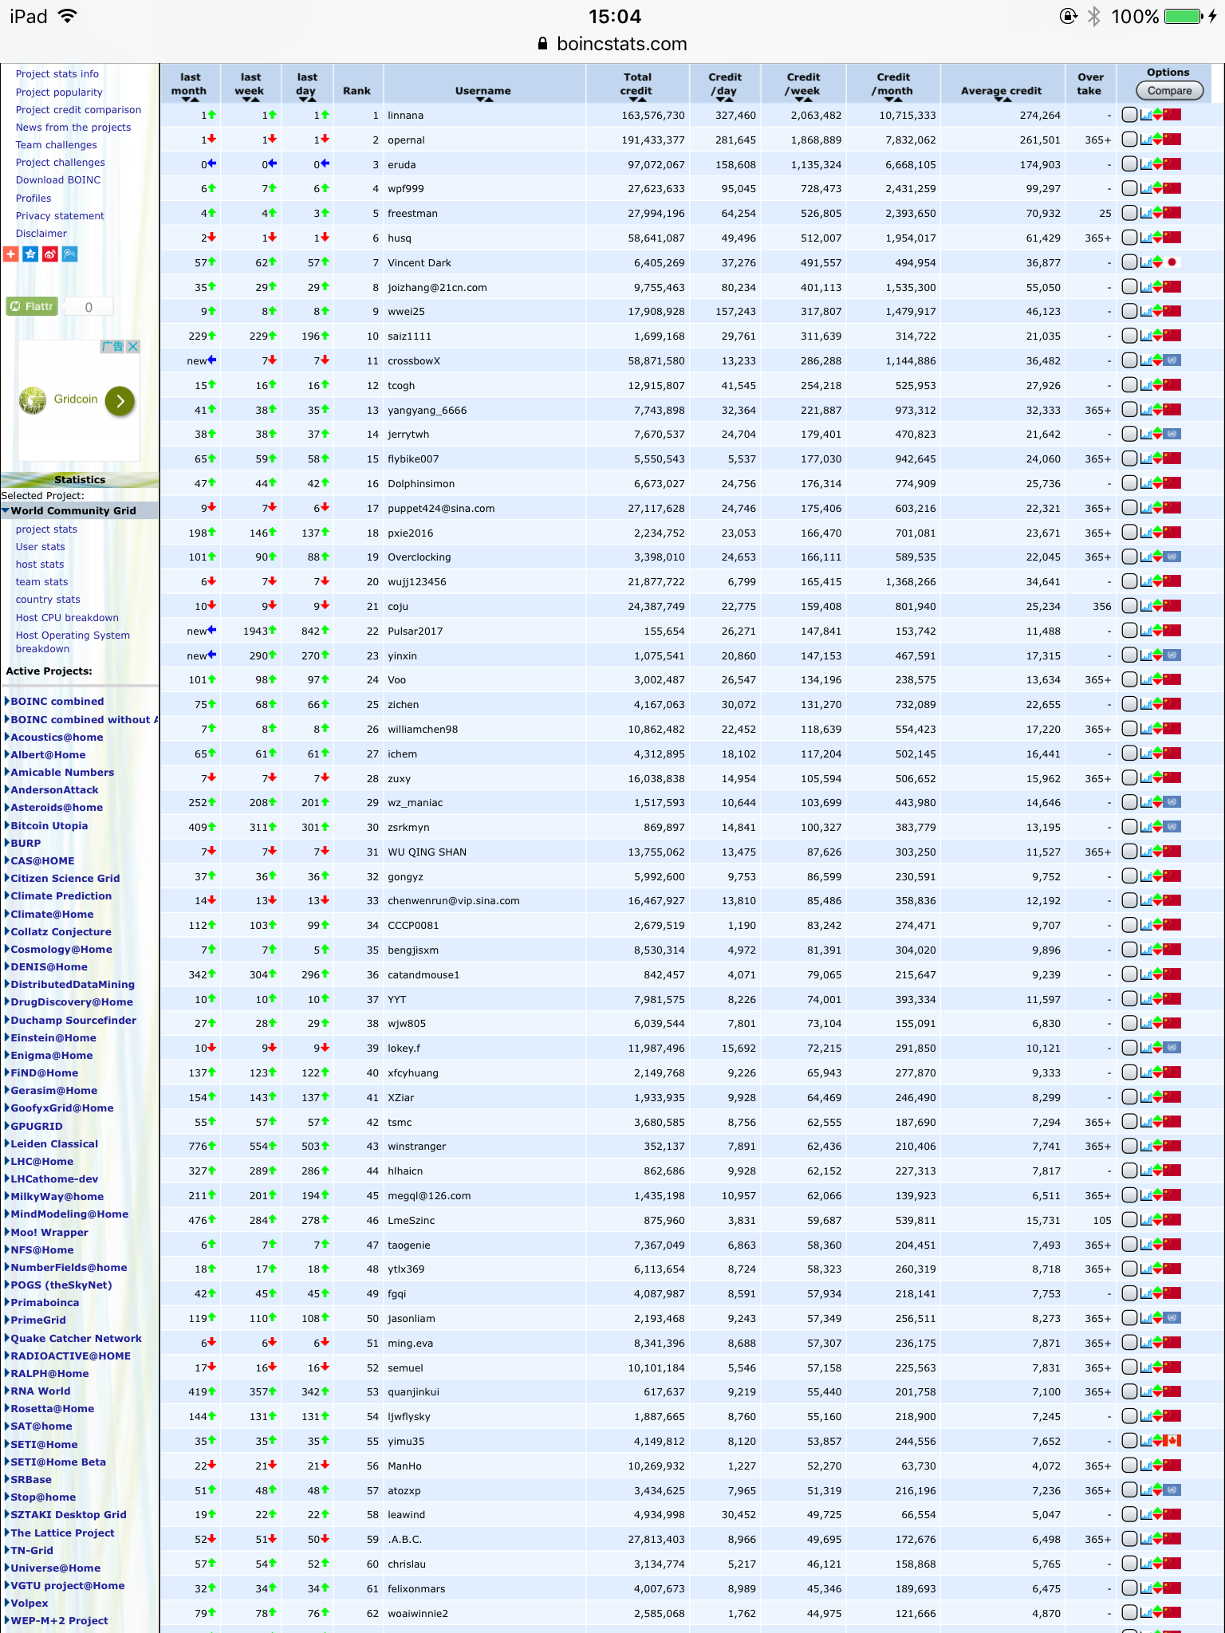Screen dimensions: 1225x1633
Task: Expand the PrimeGrid project entry
Action: click(7, 1320)
